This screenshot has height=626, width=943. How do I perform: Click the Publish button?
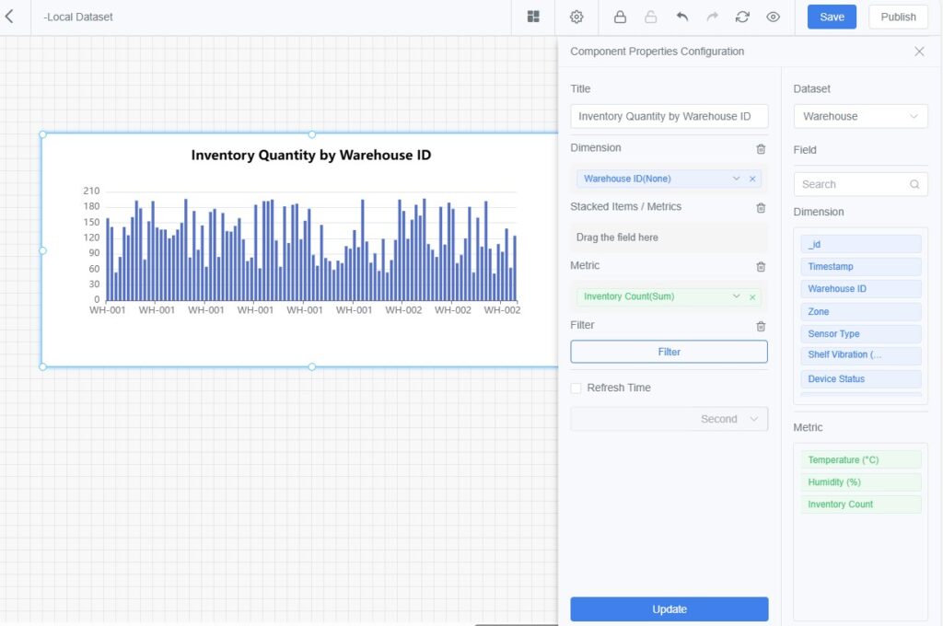click(x=898, y=17)
